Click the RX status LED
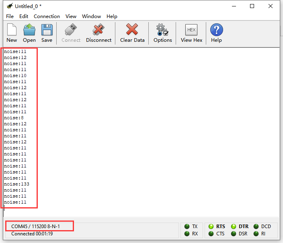Viewport: 283px width, 243px height. [x=187, y=234]
